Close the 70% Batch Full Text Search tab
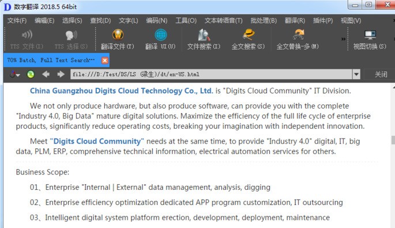Viewport: 395px width, 228px height. tap(105, 61)
